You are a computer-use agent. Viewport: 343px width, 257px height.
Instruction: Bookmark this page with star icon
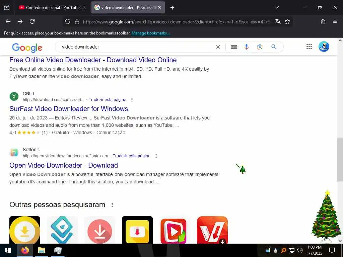(x=287, y=21)
